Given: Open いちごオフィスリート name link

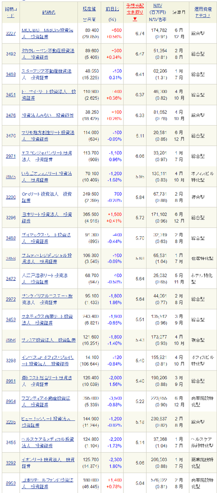Looking at the screenshot, I should click(47, 177).
